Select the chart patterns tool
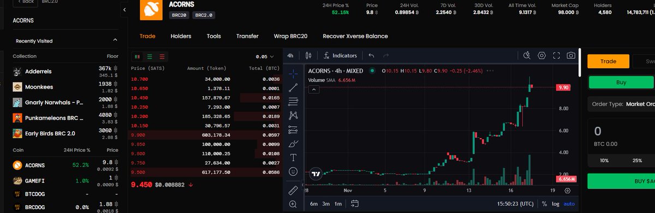The image size is (655, 213). click(x=293, y=115)
